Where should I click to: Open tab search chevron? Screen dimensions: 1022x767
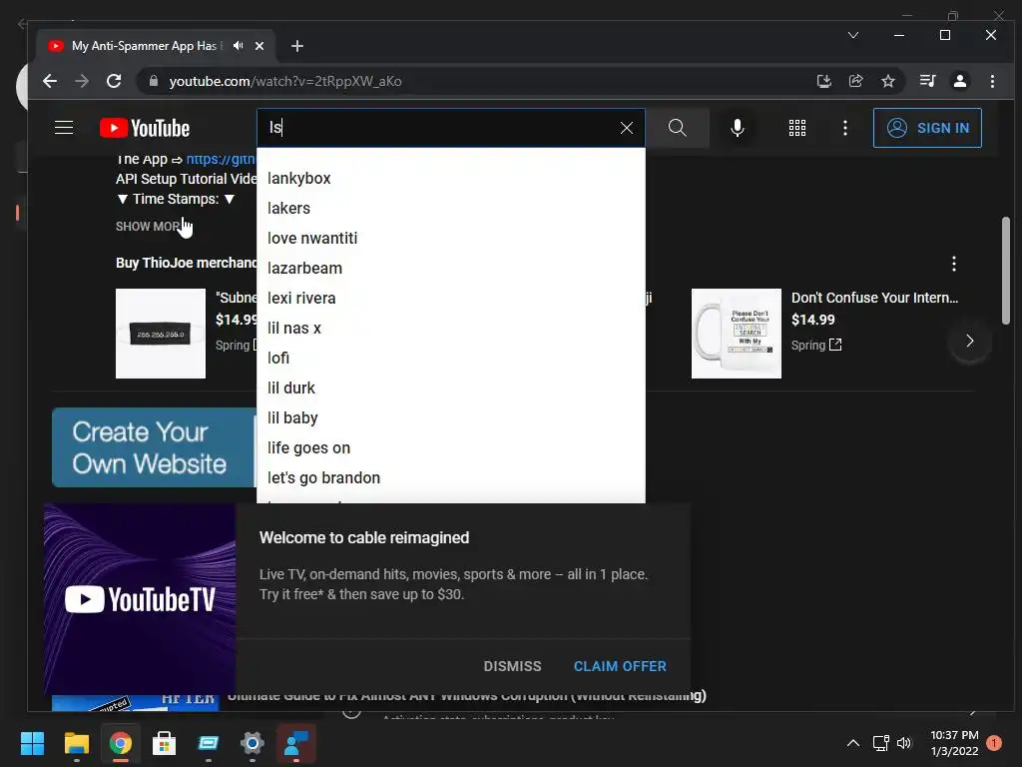853,35
